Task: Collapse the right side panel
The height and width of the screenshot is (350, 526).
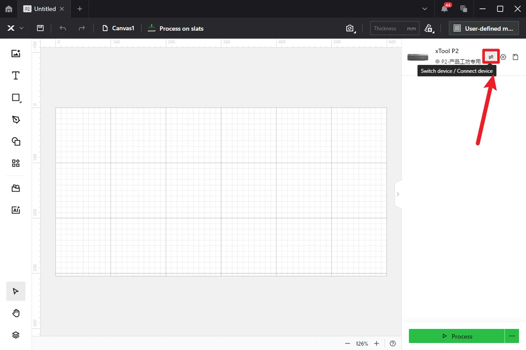Action: tap(398, 194)
